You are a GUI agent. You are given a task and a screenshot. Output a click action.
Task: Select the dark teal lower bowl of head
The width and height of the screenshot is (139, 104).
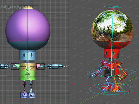tap(28, 45)
